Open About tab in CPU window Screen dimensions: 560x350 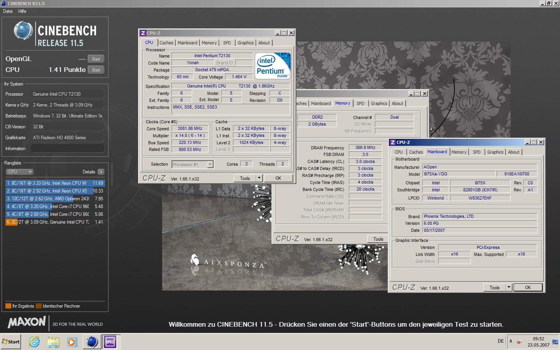pyautogui.click(x=264, y=43)
